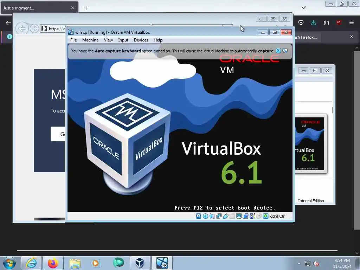Open Internet Explorer from the taskbar
Screen dimensions: 360x270
[31, 263]
